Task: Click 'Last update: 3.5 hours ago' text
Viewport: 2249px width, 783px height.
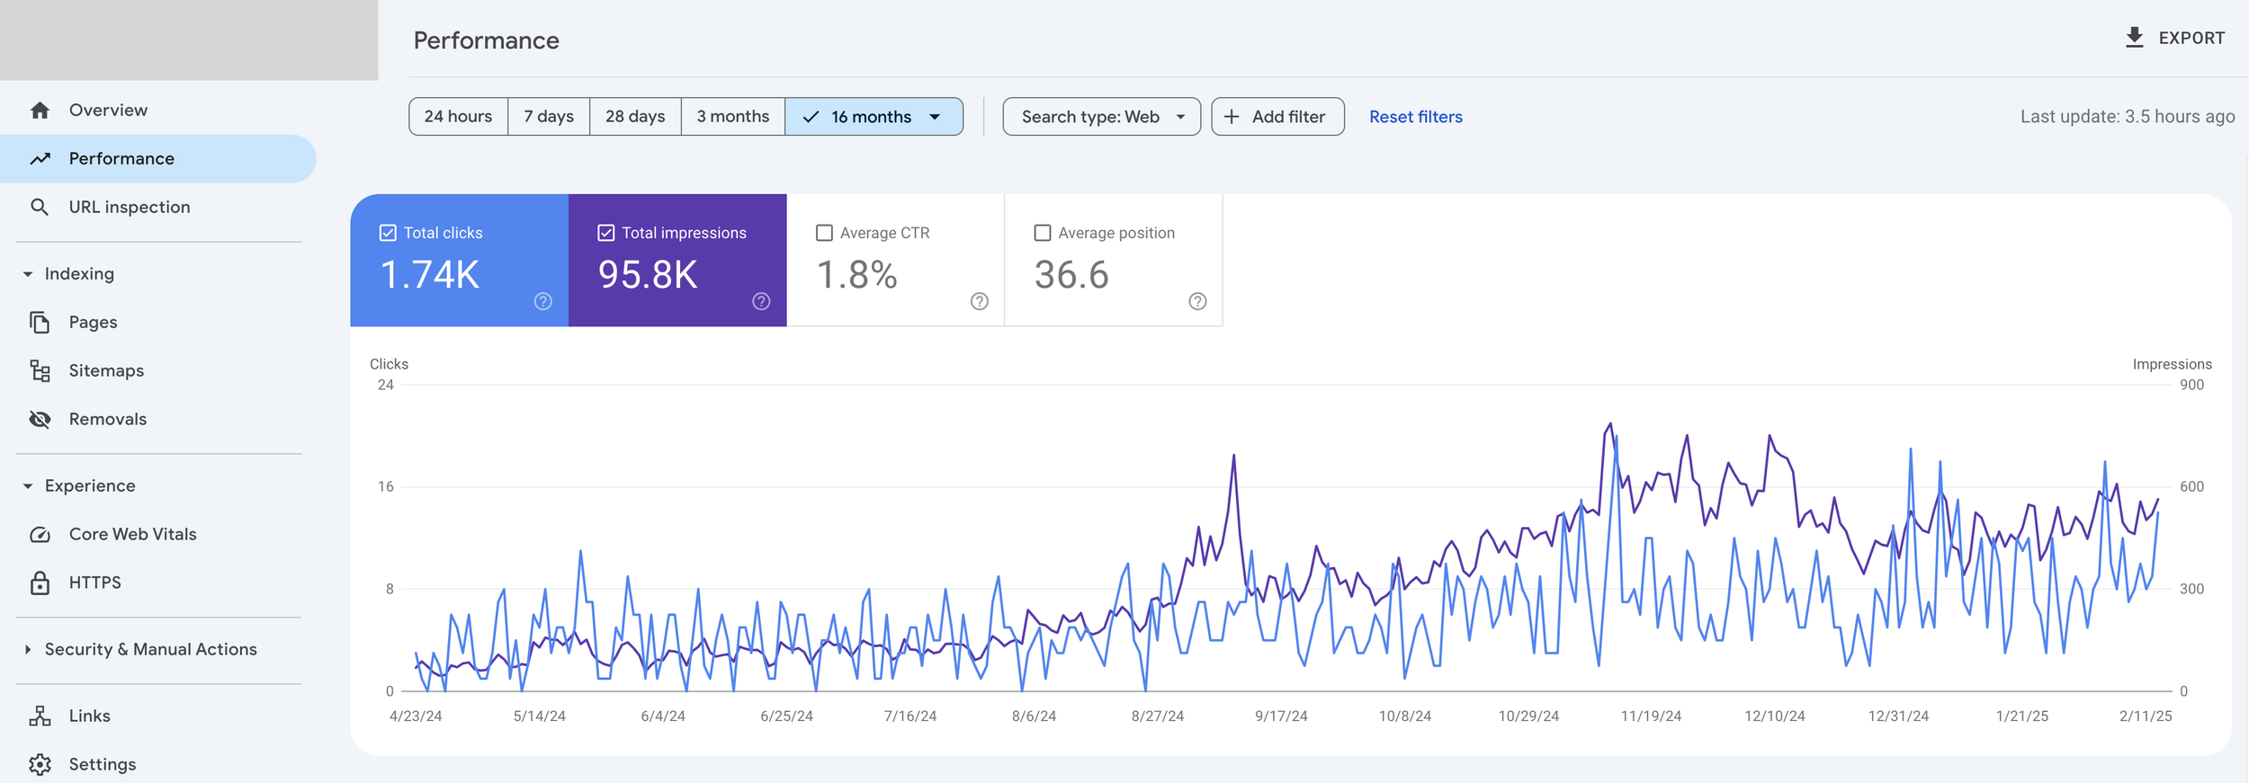Action: 2128,117
